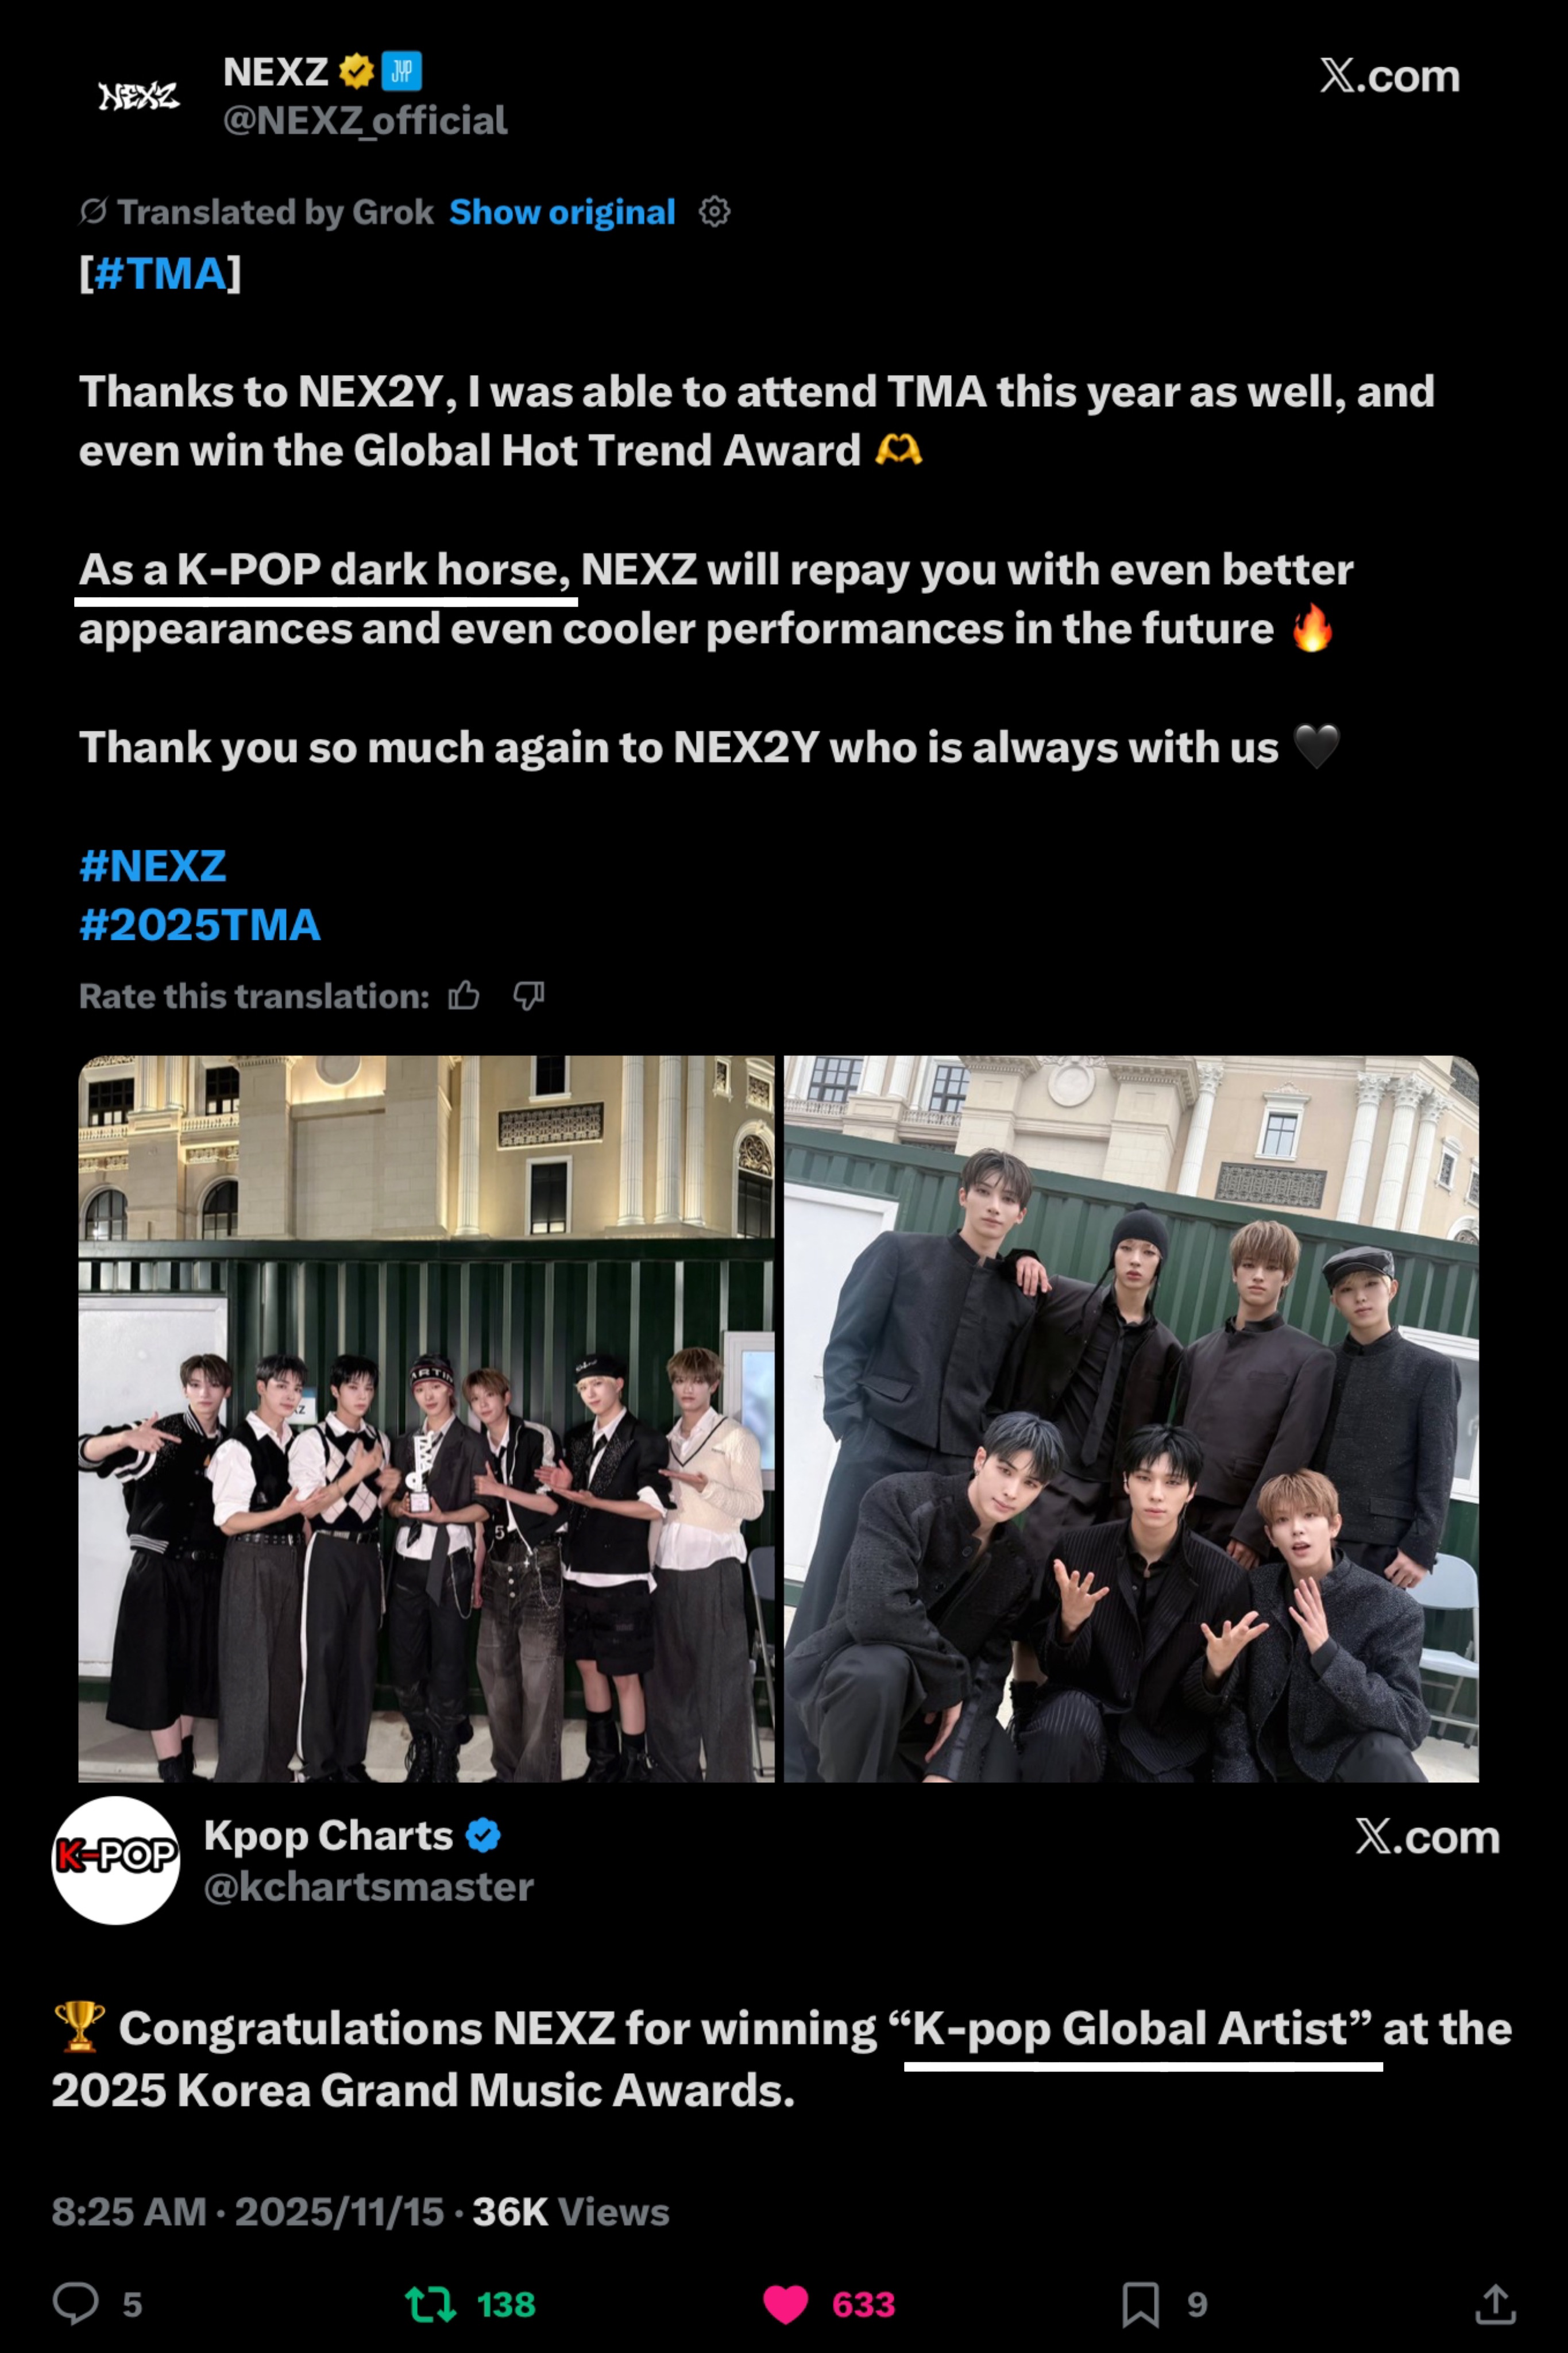Image resolution: width=1568 pixels, height=2353 pixels.
Task: Open the #NEXZ hashtag link
Action: 153,866
